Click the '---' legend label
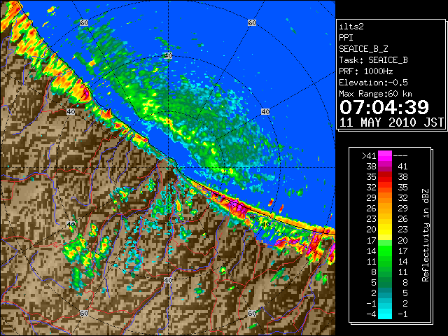The height and width of the screenshot is (336, 448). (400, 156)
